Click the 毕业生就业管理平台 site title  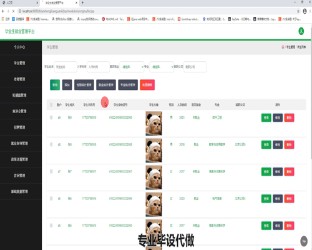click(x=20, y=31)
